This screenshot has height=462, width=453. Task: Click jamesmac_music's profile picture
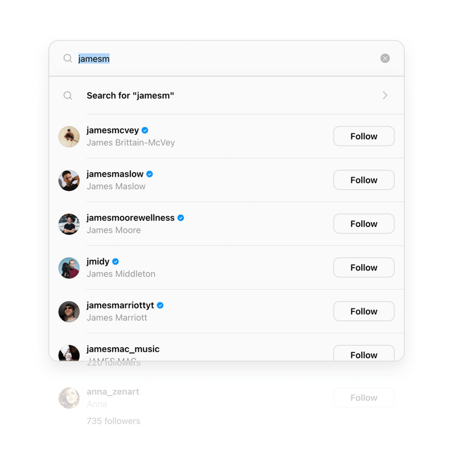click(69, 352)
